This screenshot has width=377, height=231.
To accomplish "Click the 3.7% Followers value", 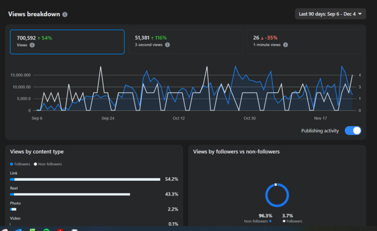I will coord(287,216).
